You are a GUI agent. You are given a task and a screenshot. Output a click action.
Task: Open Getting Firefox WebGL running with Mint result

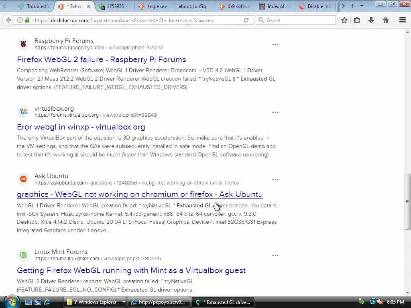(x=131, y=270)
